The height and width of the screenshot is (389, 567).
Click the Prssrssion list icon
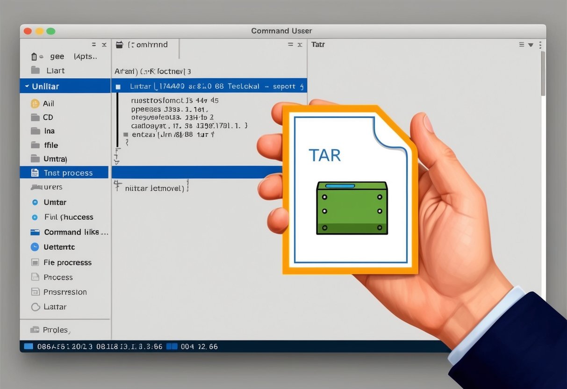pos(35,292)
